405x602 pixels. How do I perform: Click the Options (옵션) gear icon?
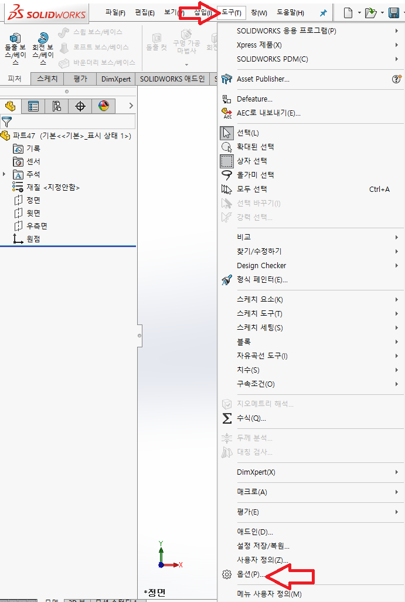click(x=227, y=574)
